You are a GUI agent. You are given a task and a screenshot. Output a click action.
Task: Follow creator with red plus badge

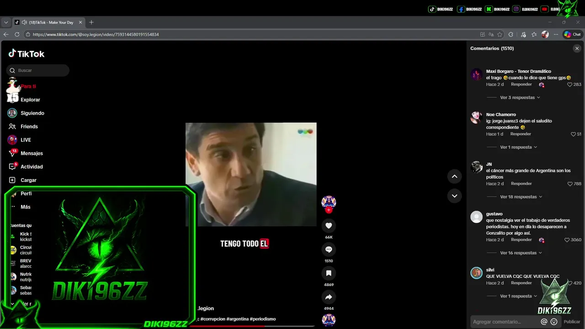(329, 210)
